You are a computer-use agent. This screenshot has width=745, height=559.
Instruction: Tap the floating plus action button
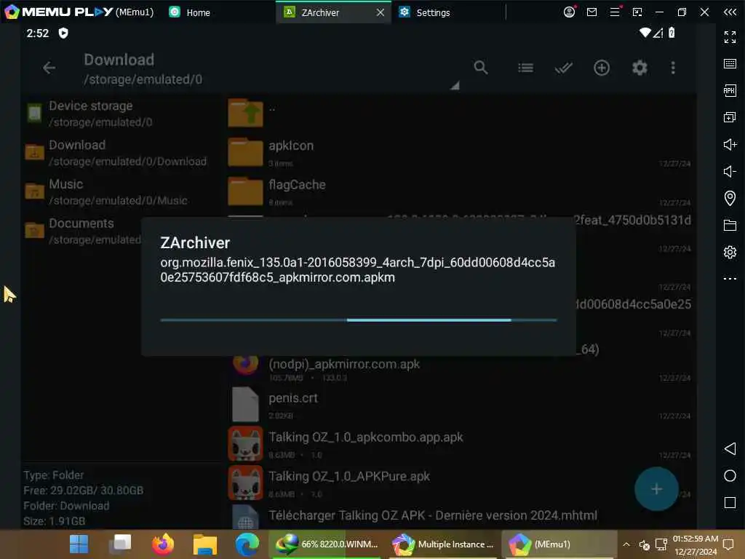656,488
